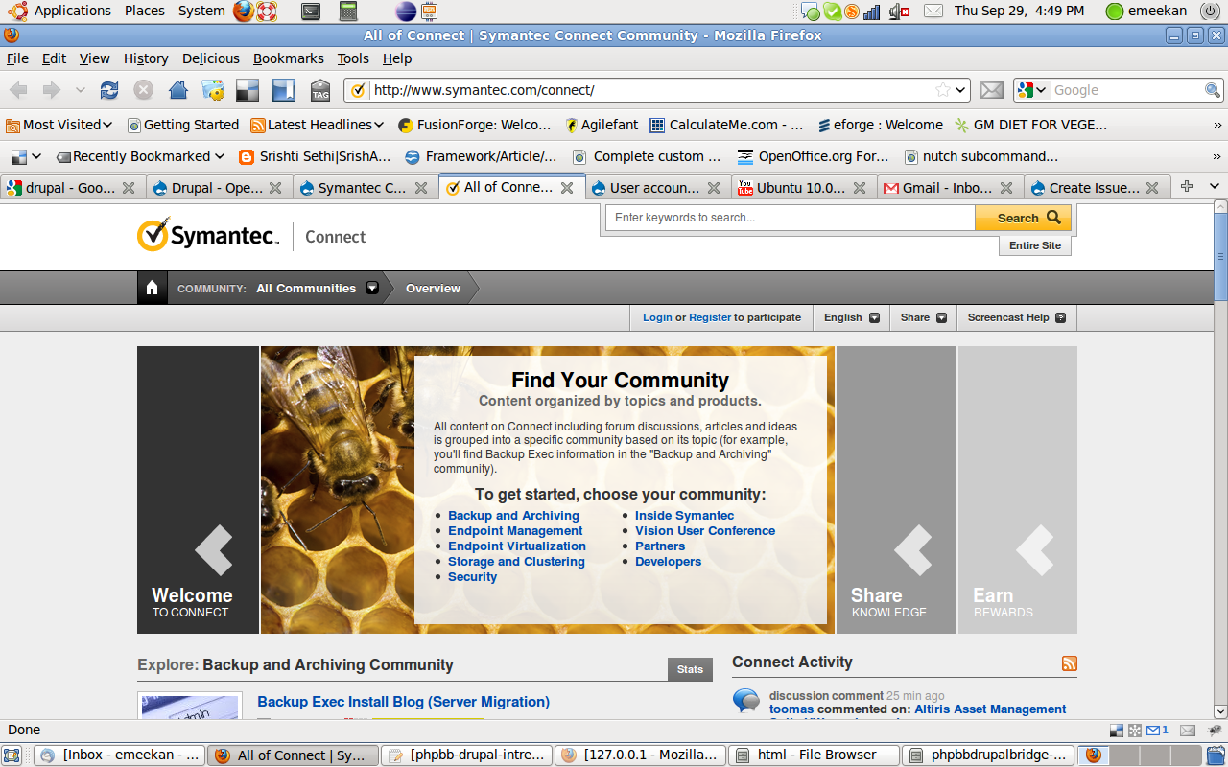
Task: Open the Inside Symantec link
Action: [x=684, y=516]
